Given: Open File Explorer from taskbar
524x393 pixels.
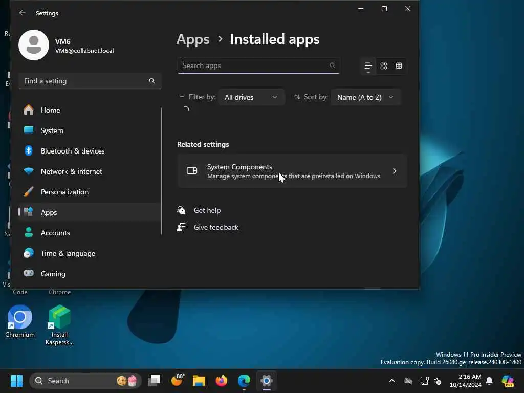Looking at the screenshot, I should [199, 381].
